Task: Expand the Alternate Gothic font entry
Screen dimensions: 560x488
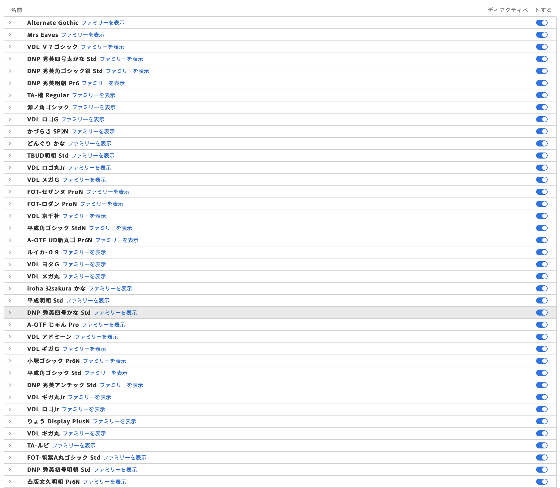Action: (x=10, y=23)
